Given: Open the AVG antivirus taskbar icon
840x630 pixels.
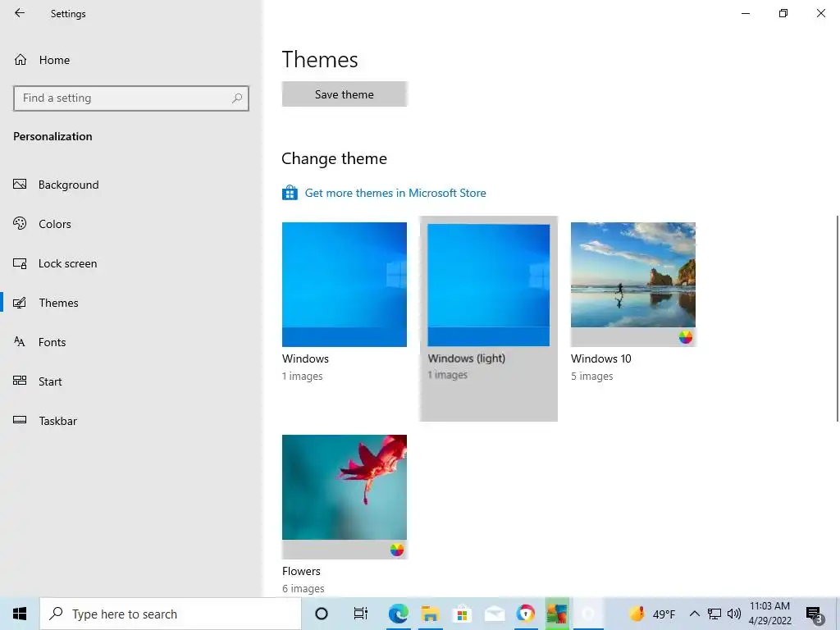Looking at the screenshot, I should point(557,614).
